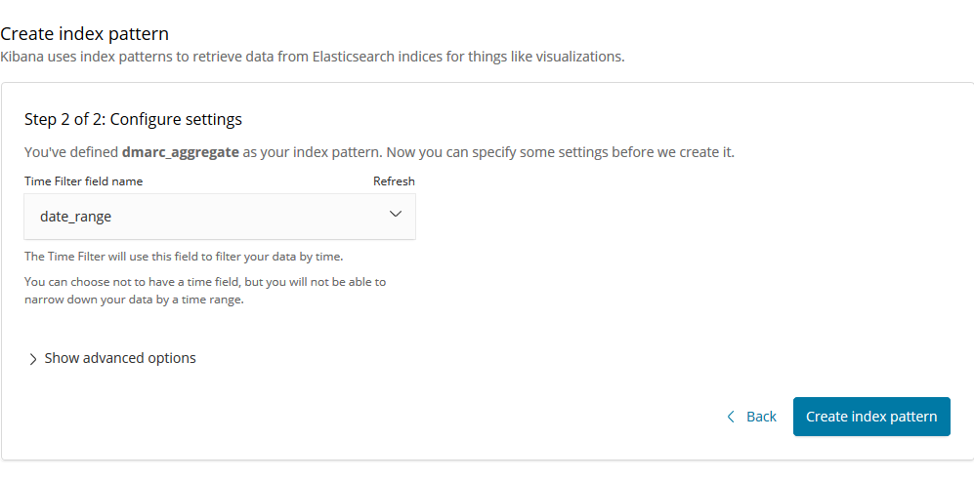This screenshot has width=974, height=480.
Task: Refresh the time filter field list
Action: (394, 181)
